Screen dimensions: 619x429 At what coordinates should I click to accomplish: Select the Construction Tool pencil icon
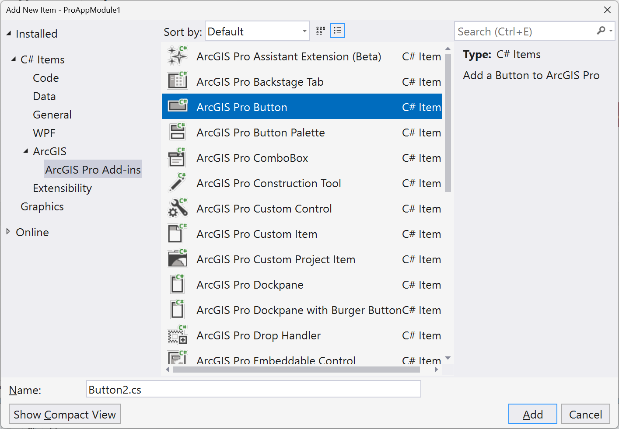178,182
